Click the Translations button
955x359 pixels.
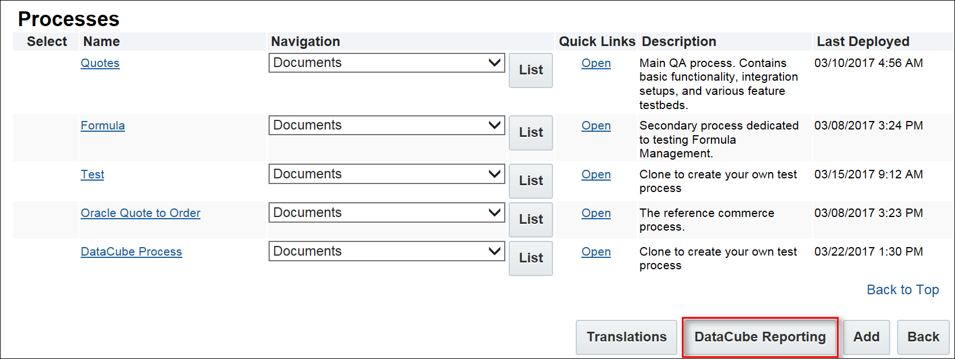point(626,337)
